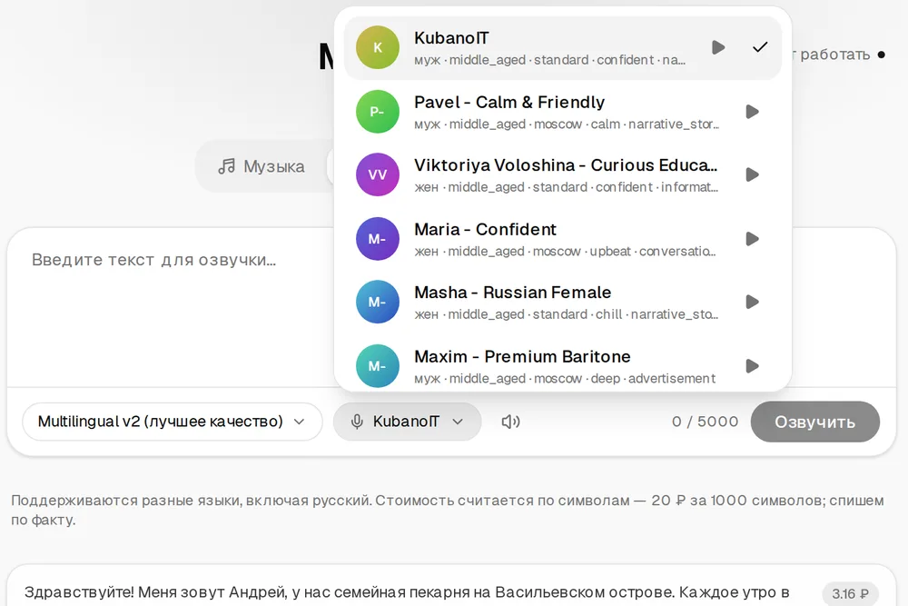The image size is (908, 606).
Task: Click the 0 / 5000 character counter
Action: (x=705, y=422)
